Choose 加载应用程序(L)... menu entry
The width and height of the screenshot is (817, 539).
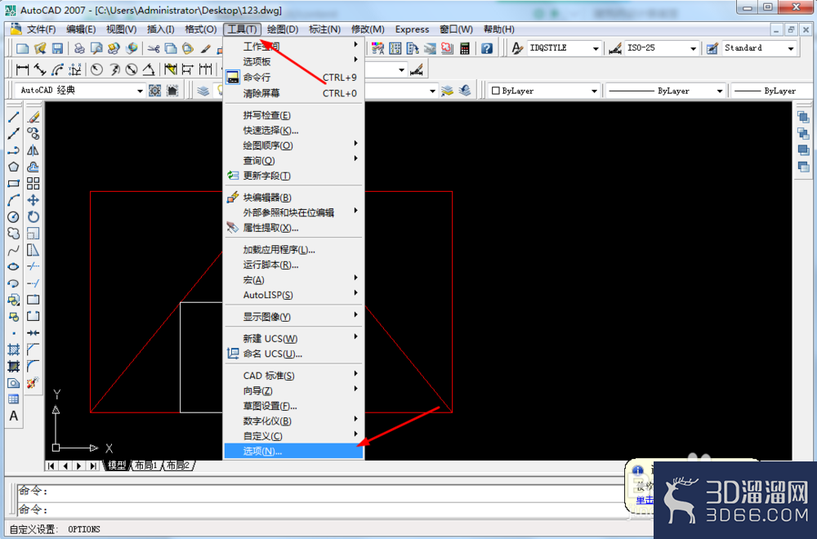click(x=294, y=249)
